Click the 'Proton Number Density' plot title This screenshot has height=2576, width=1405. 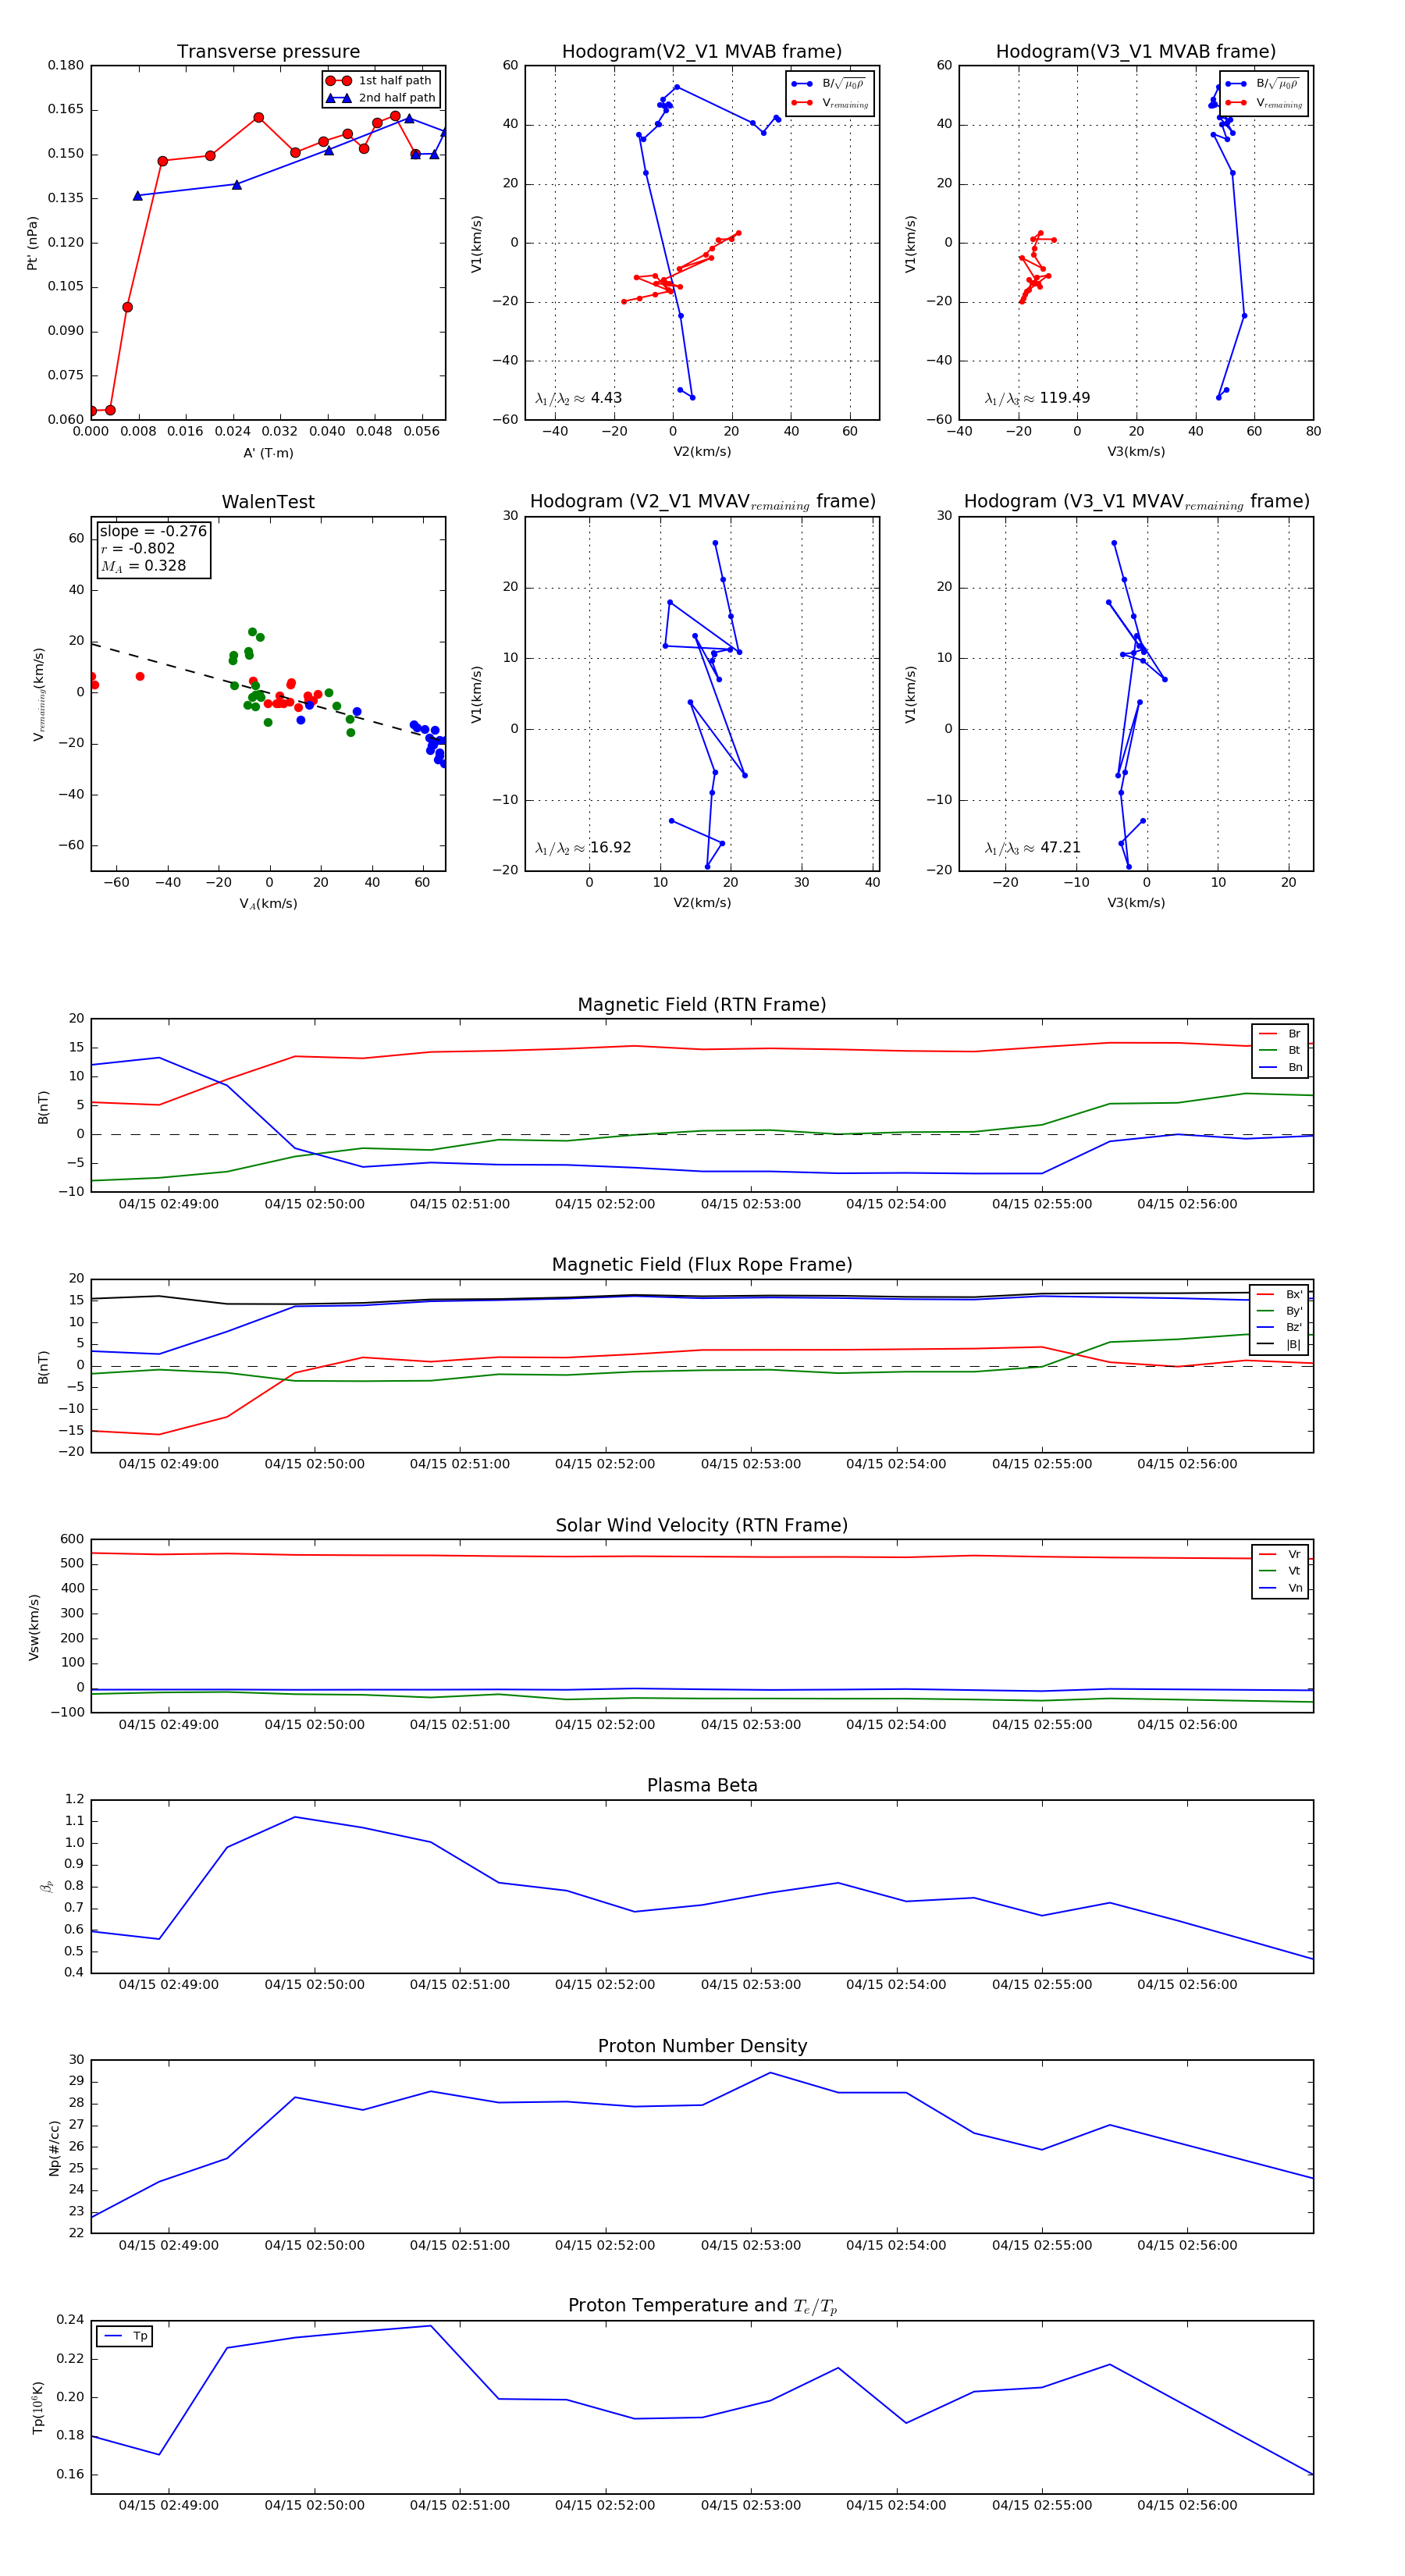point(702,2046)
